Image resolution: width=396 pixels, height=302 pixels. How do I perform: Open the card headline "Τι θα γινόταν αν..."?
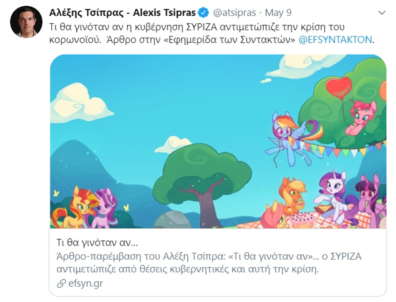click(x=97, y=243)
